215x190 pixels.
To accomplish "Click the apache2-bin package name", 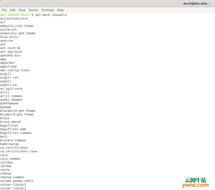I will pyautogui.click(x=10, y=55).
